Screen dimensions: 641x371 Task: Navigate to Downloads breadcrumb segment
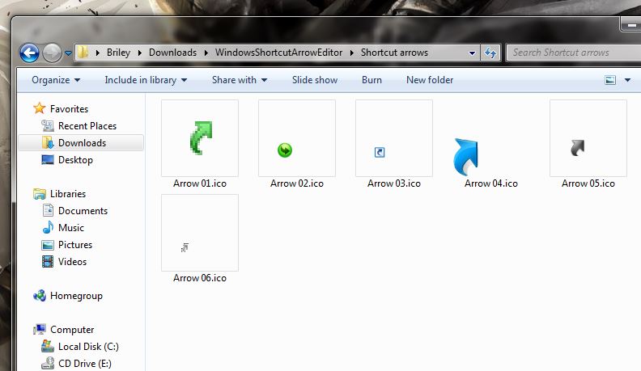coord(172,53)
